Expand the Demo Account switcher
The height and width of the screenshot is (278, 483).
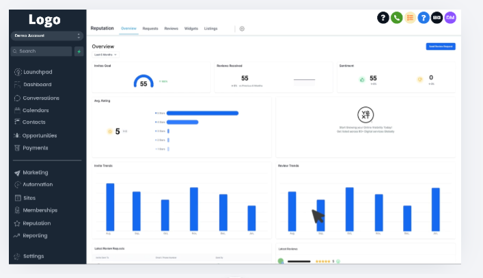coord(46,36)
